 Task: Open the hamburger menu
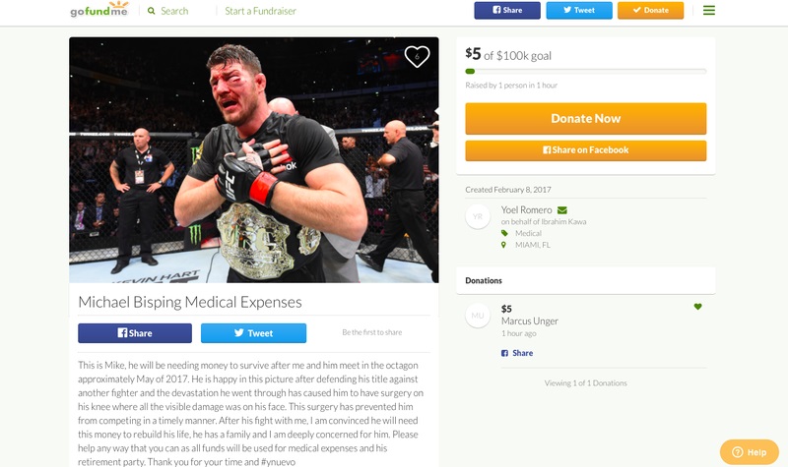[709, 11]
